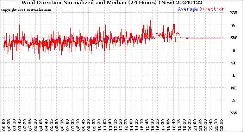Click the 22:10 time label
This screenshot has width=243, height=132.
coord(205,125)
